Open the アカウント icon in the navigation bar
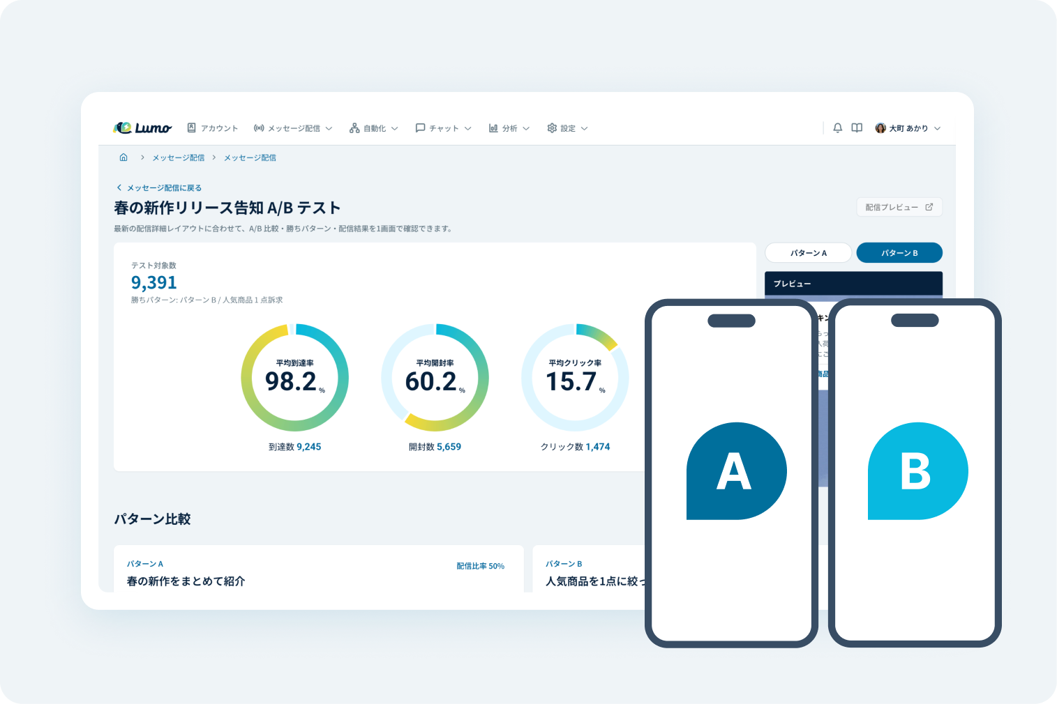The width and height of the screenshot is (1057, 704). pyautogui.click(x=192, y=128)
